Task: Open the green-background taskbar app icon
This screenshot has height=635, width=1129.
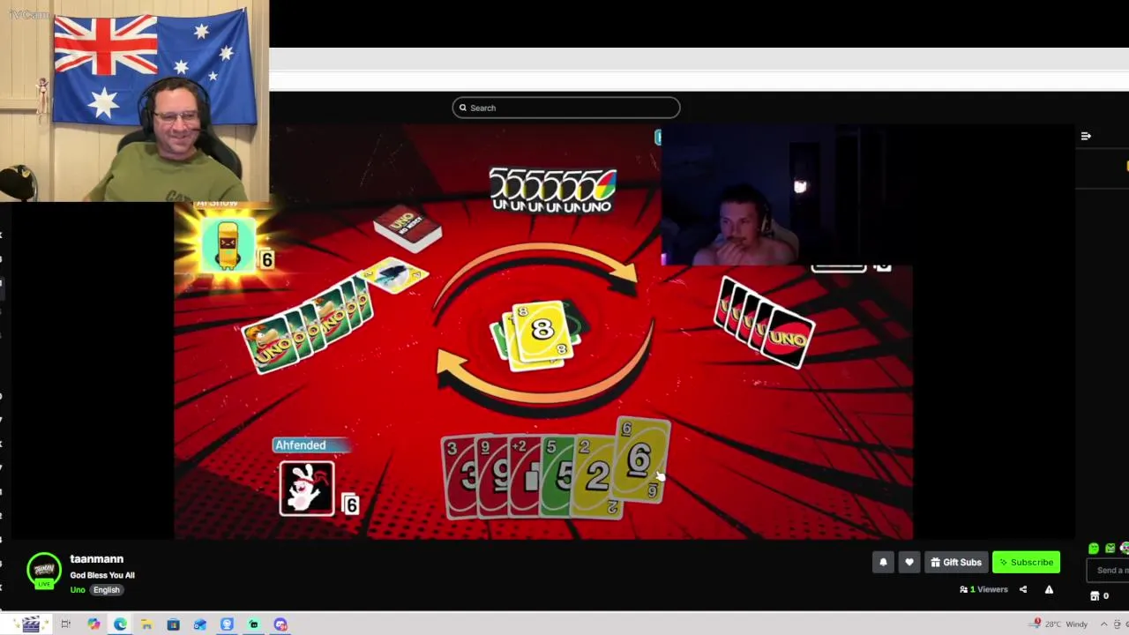Action: 253,624
